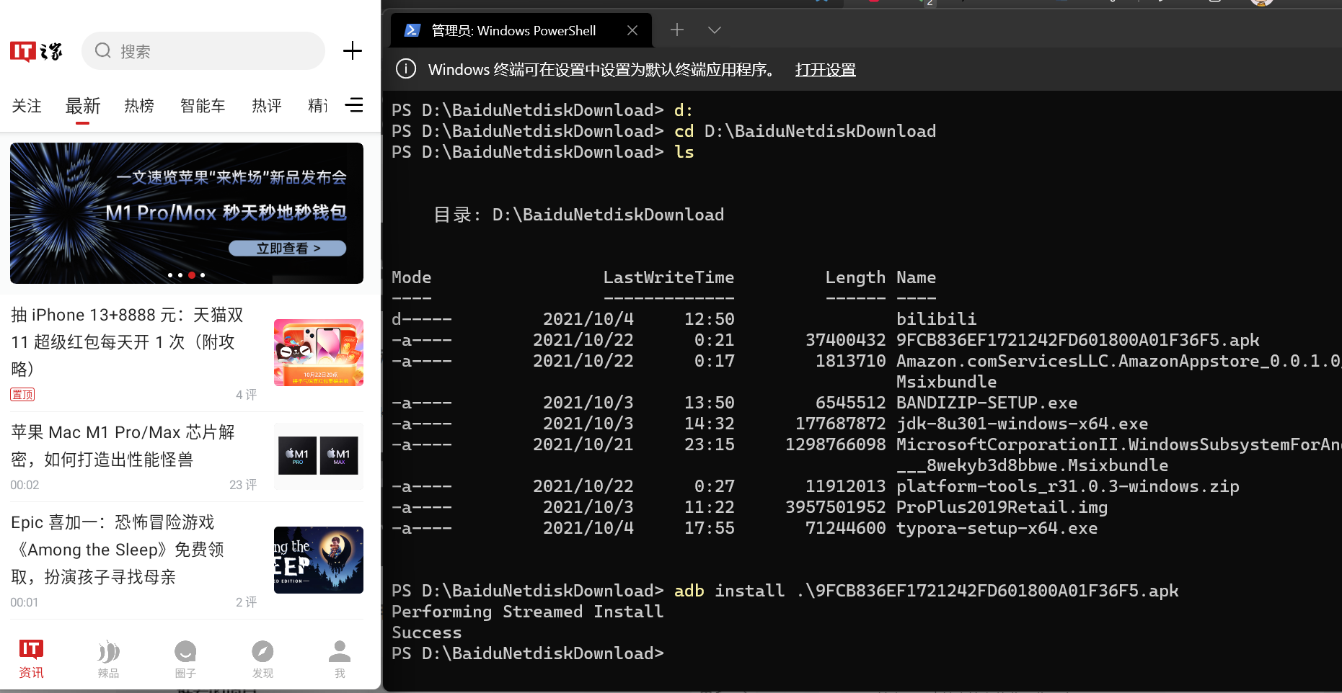Switch to the 热评 tab

267,106
